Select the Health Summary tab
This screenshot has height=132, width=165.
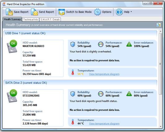point(12,19)
